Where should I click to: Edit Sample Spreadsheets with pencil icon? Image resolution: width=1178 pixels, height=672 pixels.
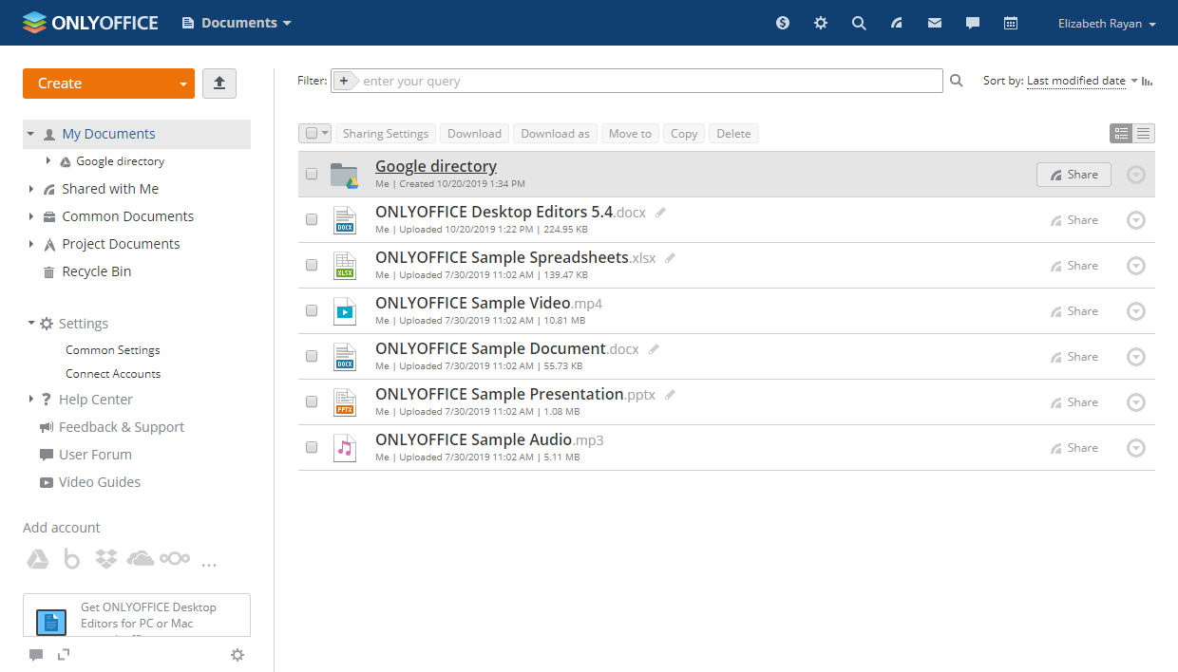click(670, 258)
